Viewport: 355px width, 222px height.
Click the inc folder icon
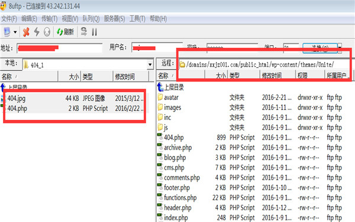click(x=160, y=117)
